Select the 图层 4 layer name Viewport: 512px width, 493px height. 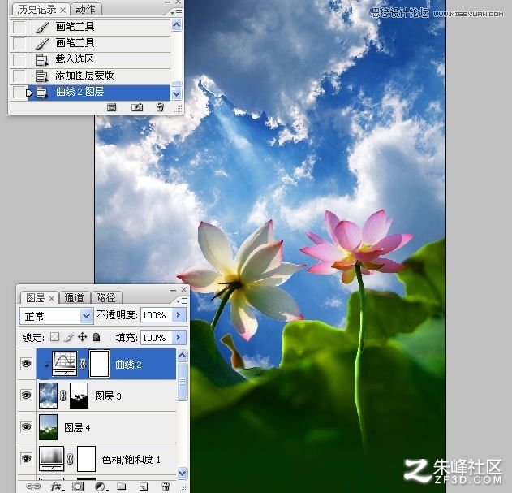[77, 427]
